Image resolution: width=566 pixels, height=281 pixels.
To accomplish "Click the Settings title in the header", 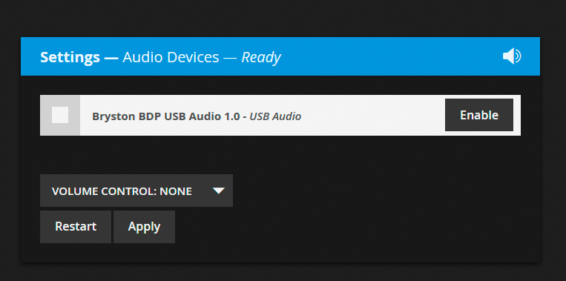I will pos(70,57).
